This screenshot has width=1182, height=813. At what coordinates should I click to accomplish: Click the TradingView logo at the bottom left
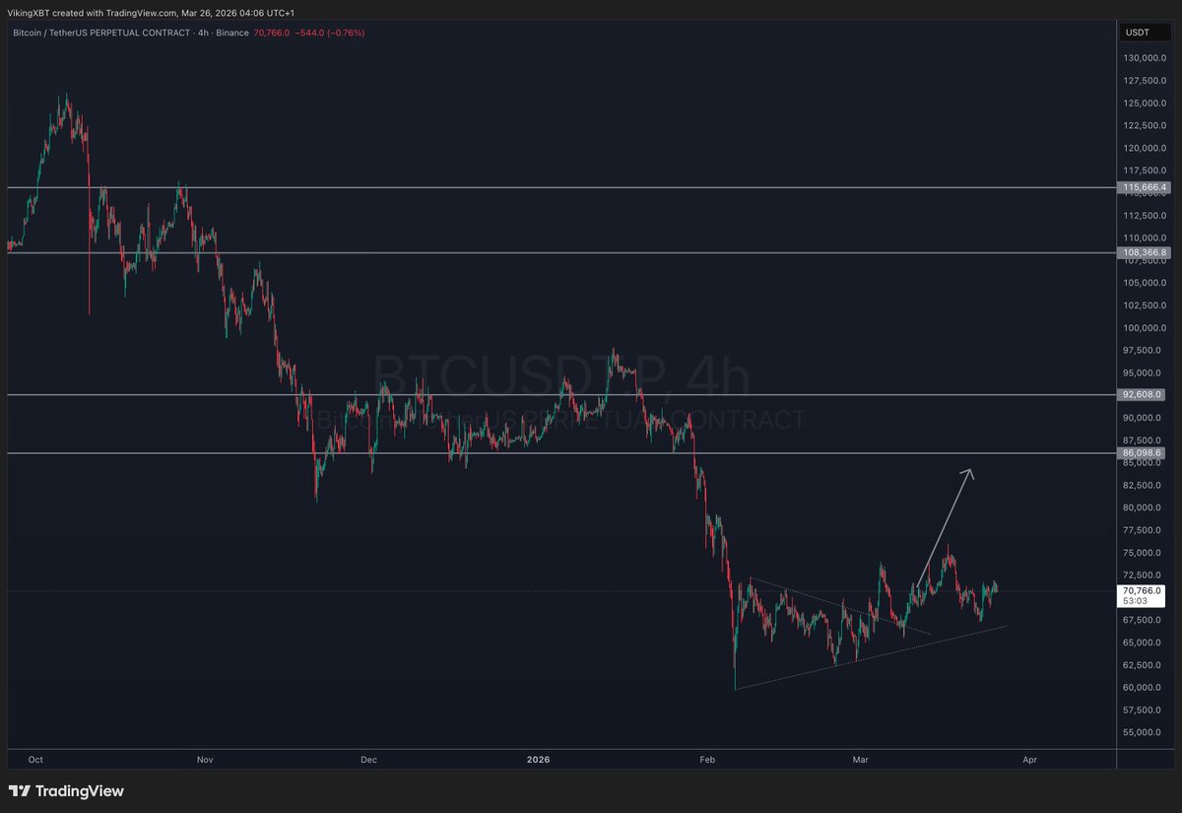coord(66,790)
